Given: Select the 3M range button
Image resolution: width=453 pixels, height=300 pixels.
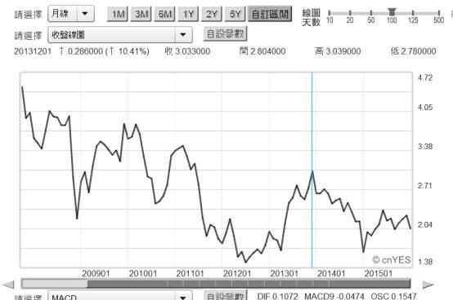Looking at the screenshot, I should (x=141, y=14).
